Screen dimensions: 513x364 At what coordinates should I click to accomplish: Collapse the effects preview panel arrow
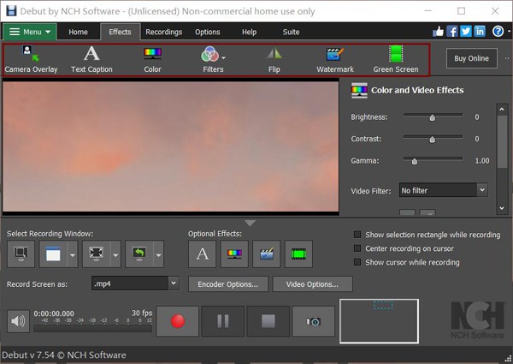(251, 224)
